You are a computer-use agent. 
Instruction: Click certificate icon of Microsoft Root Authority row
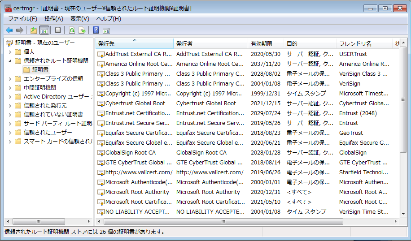tap(101, 192)
